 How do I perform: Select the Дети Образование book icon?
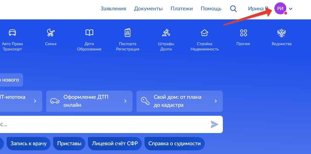pyautogui.click(x=89, y=32)
